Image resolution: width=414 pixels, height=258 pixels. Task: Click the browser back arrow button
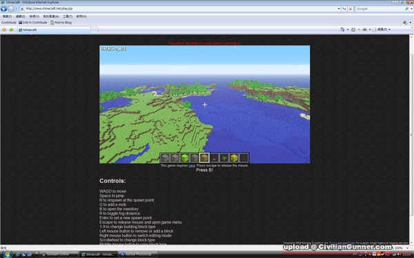3,9
